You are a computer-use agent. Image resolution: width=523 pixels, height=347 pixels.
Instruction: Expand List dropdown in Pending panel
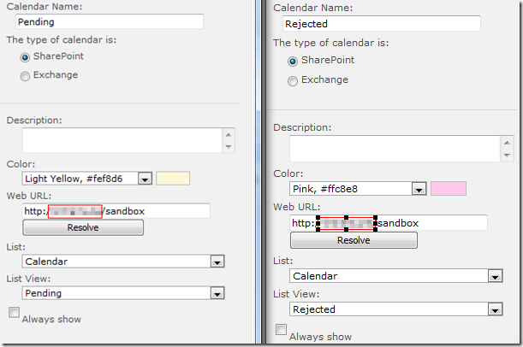217,262
